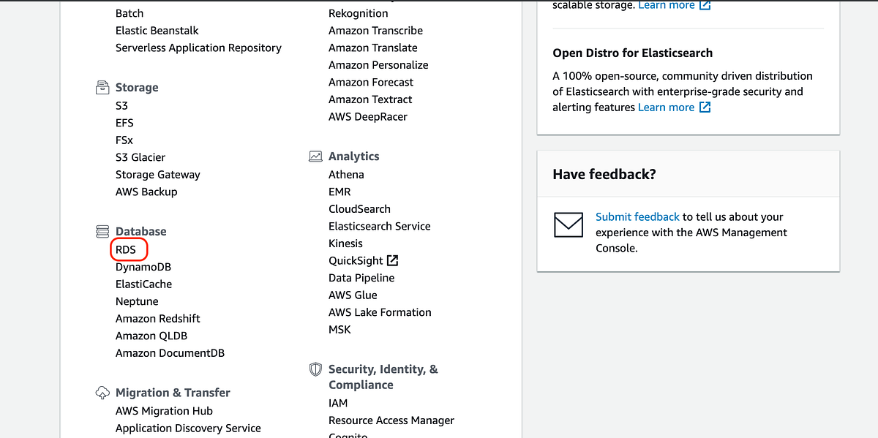The height and width of the screenshot is (438, 878).
Task: Open AWS Lake Formation
Action: click(380, 311)
